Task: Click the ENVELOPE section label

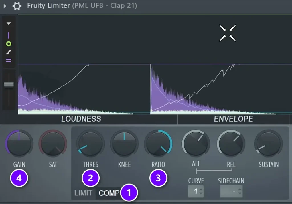Action: point(233,119)
